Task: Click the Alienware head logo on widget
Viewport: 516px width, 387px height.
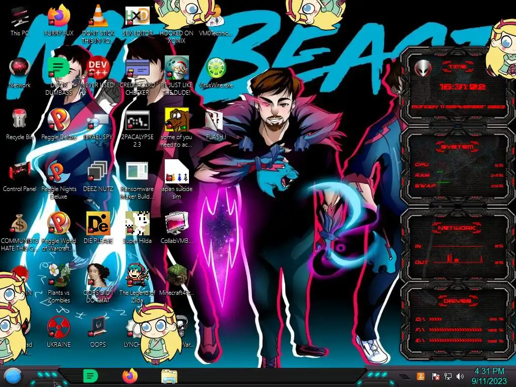Action: pos(423,68)
